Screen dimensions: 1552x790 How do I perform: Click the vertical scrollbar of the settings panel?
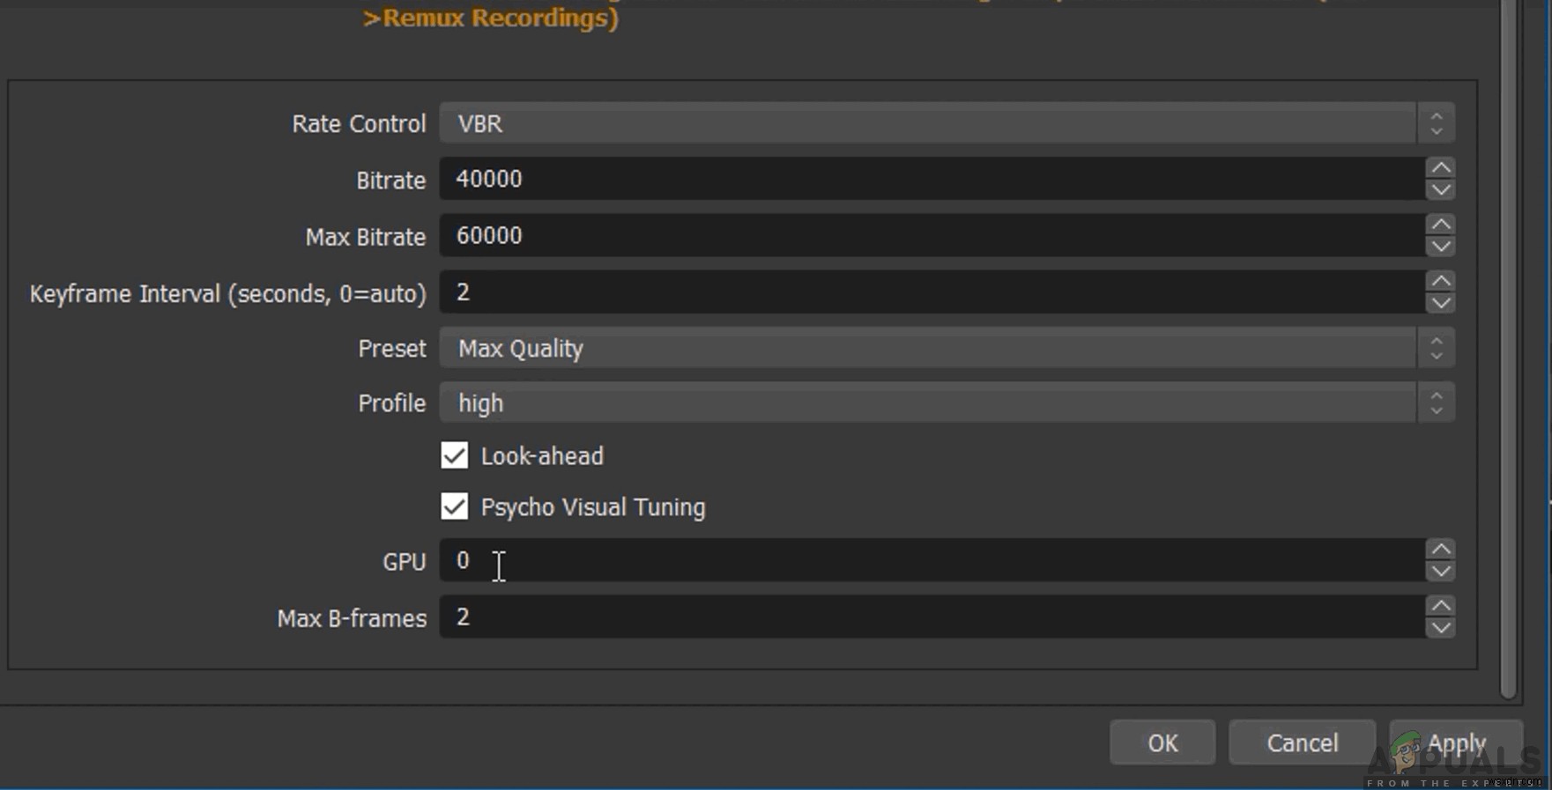coord(1508,349)
